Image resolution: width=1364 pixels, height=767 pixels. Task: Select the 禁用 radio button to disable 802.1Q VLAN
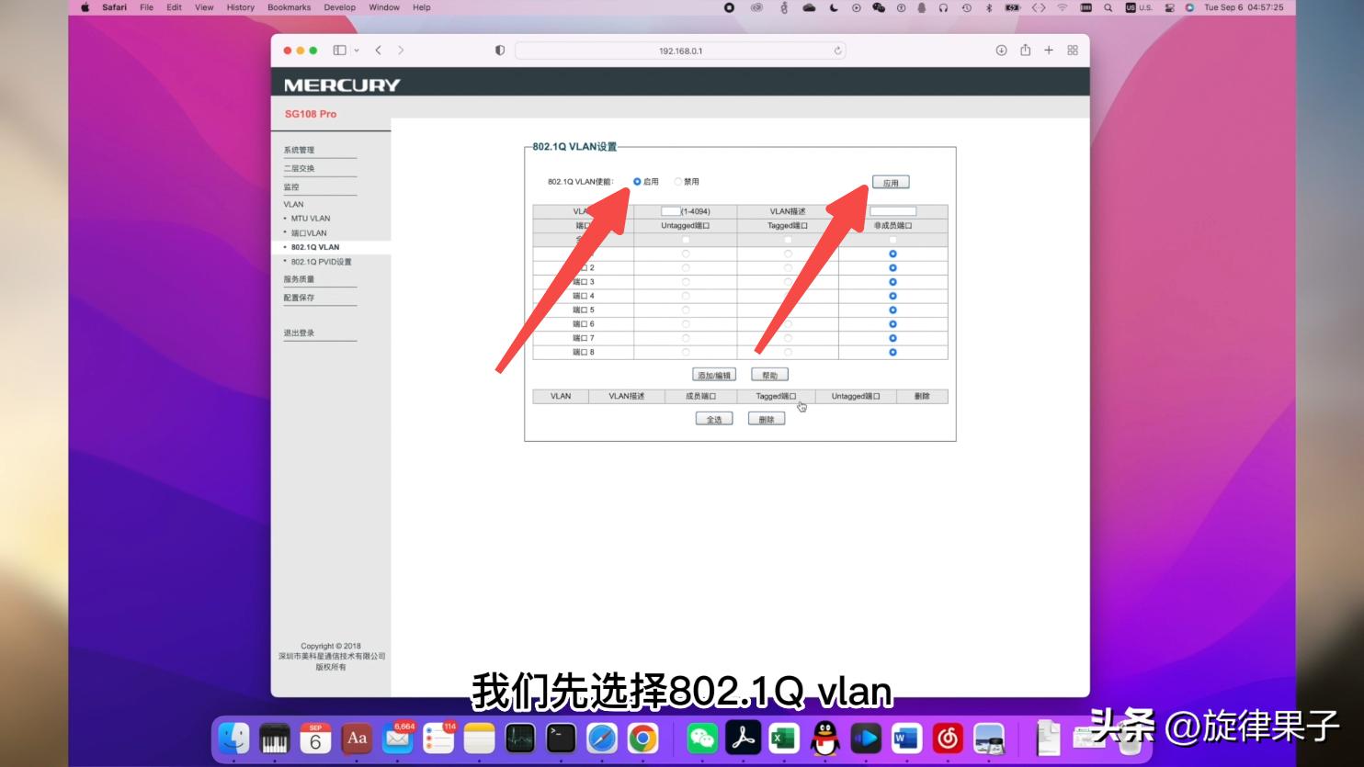pos(677,181)
